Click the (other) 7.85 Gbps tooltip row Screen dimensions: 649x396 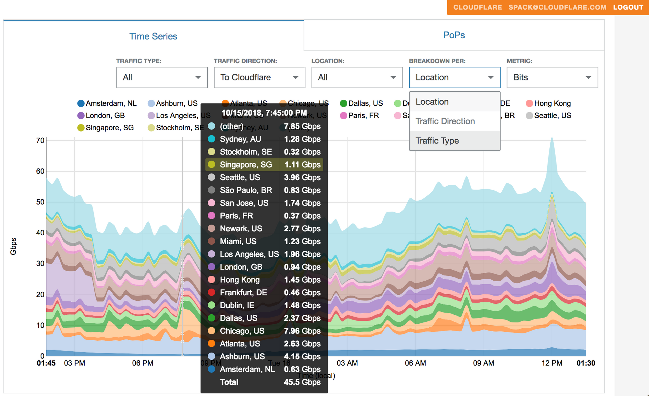[x=264, y=126]
